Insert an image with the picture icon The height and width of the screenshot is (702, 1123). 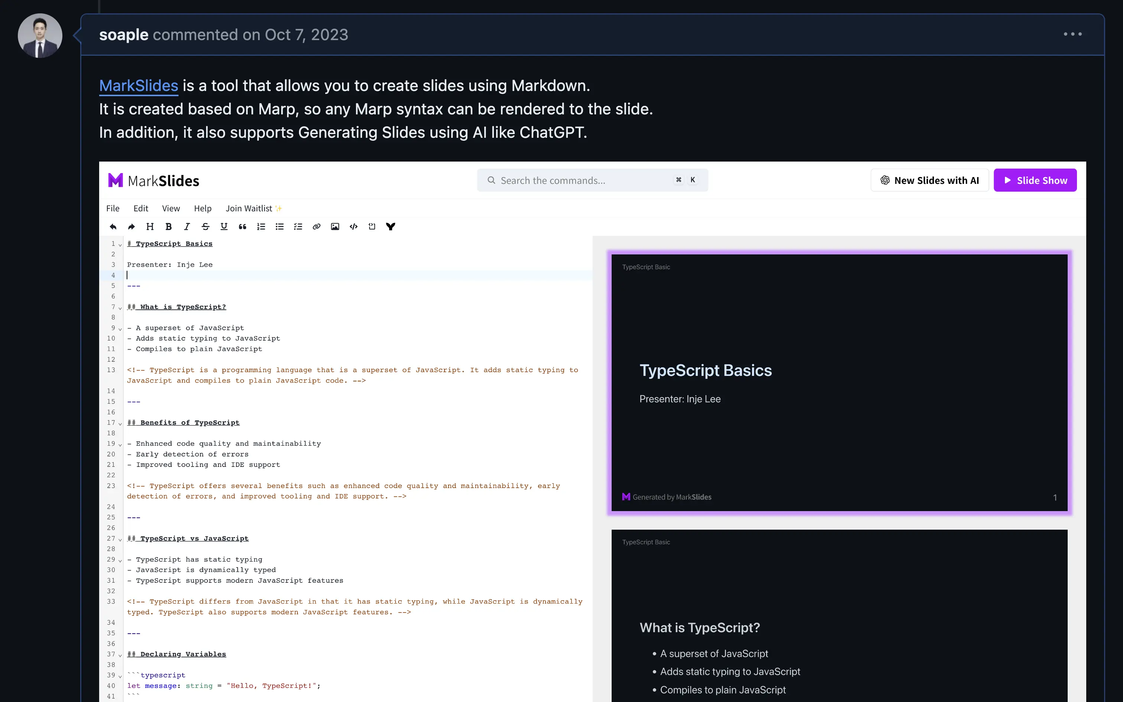(335, 227)
